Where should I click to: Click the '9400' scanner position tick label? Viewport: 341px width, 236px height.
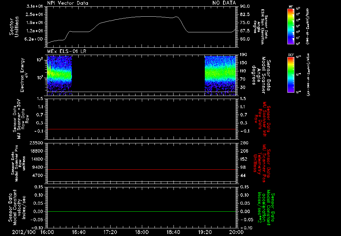pyautogui.click(x=38, y=167)
